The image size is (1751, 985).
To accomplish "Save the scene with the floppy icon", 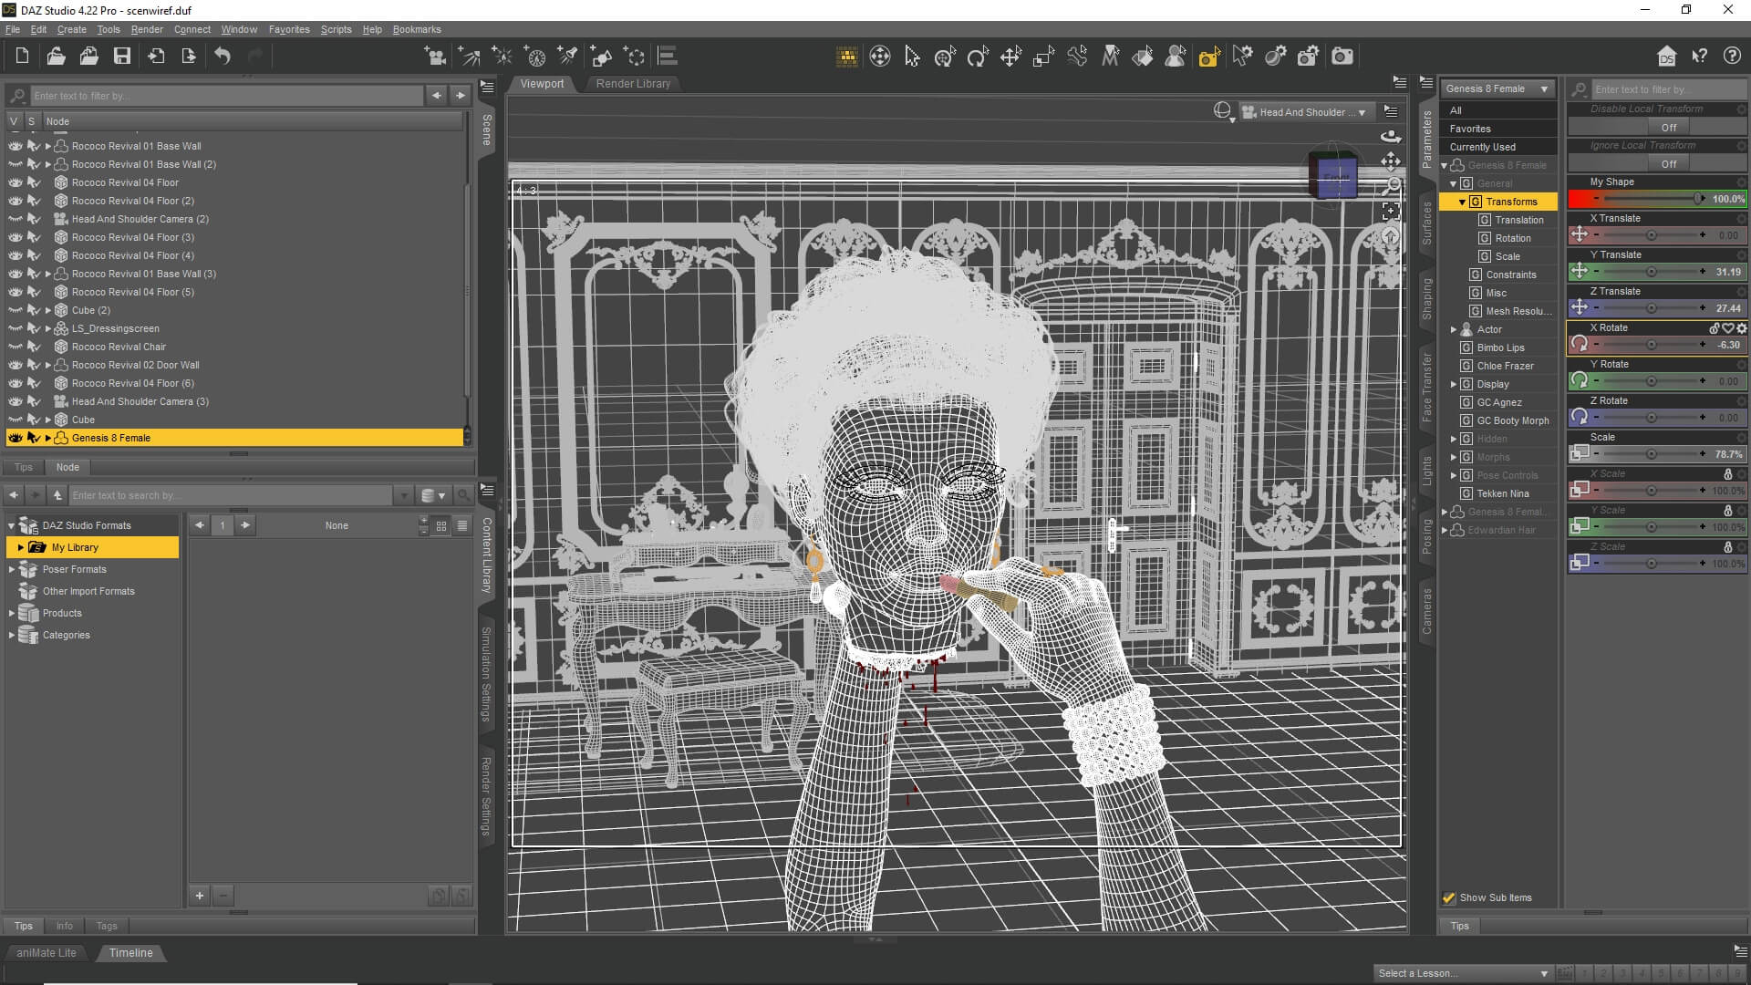I will (121, 57).
